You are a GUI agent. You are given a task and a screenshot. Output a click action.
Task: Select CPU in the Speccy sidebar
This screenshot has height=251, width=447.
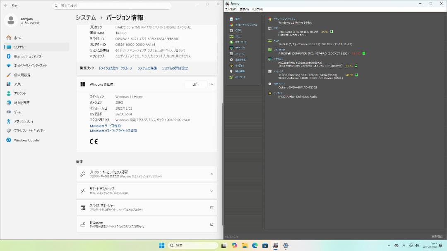[238, 30]
